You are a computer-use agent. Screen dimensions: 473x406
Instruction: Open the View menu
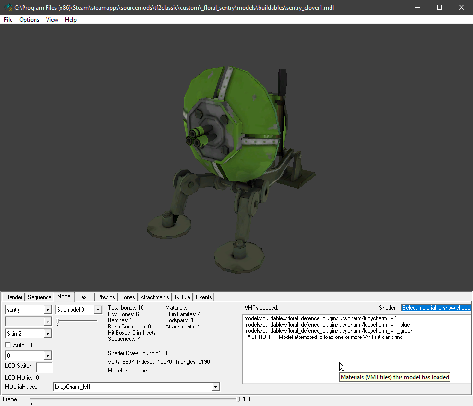click(x=52, y=20)
